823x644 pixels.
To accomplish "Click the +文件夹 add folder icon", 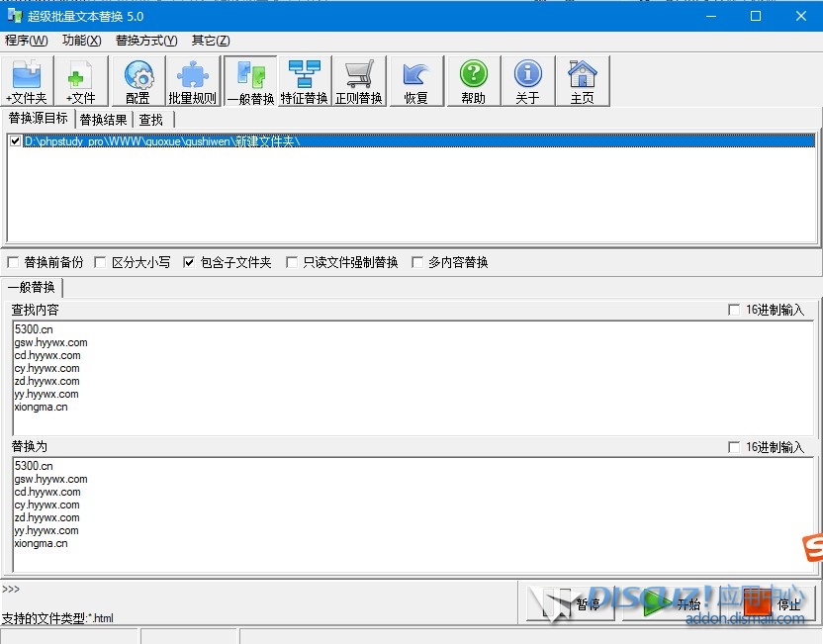I will (27, 81).
